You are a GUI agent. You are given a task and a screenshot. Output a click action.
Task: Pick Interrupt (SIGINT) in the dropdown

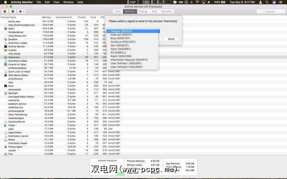[124, 35]
